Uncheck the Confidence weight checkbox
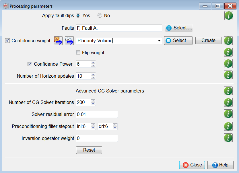 [x=7, y=41]
